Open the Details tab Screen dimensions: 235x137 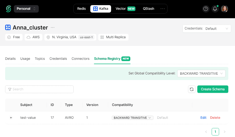pyautogui.click(x=10, y=58)
